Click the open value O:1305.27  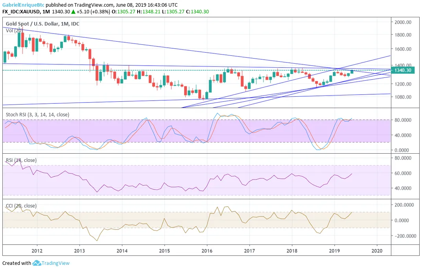click(123, 11)
